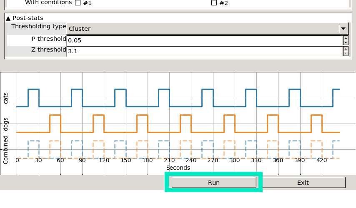356x208 pixels.
Task: Click the Seconds axis label
Action: click(x=178, y=168)
